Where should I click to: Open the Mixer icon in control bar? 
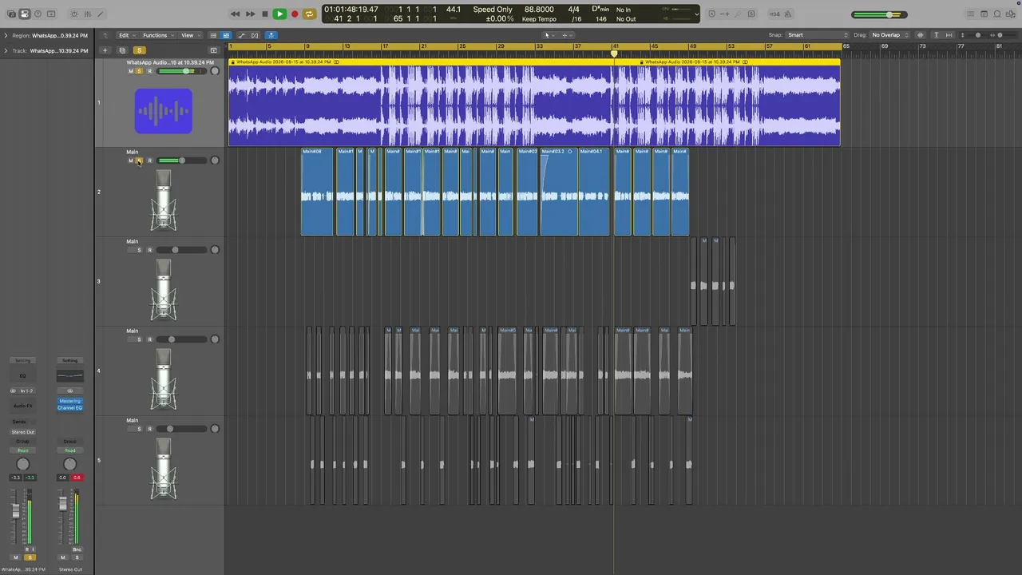pyautogui.click(x=87, y=14)
